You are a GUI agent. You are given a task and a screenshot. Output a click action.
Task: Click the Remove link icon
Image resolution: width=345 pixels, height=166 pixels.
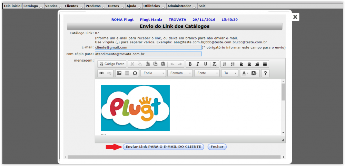coord(109,73)
